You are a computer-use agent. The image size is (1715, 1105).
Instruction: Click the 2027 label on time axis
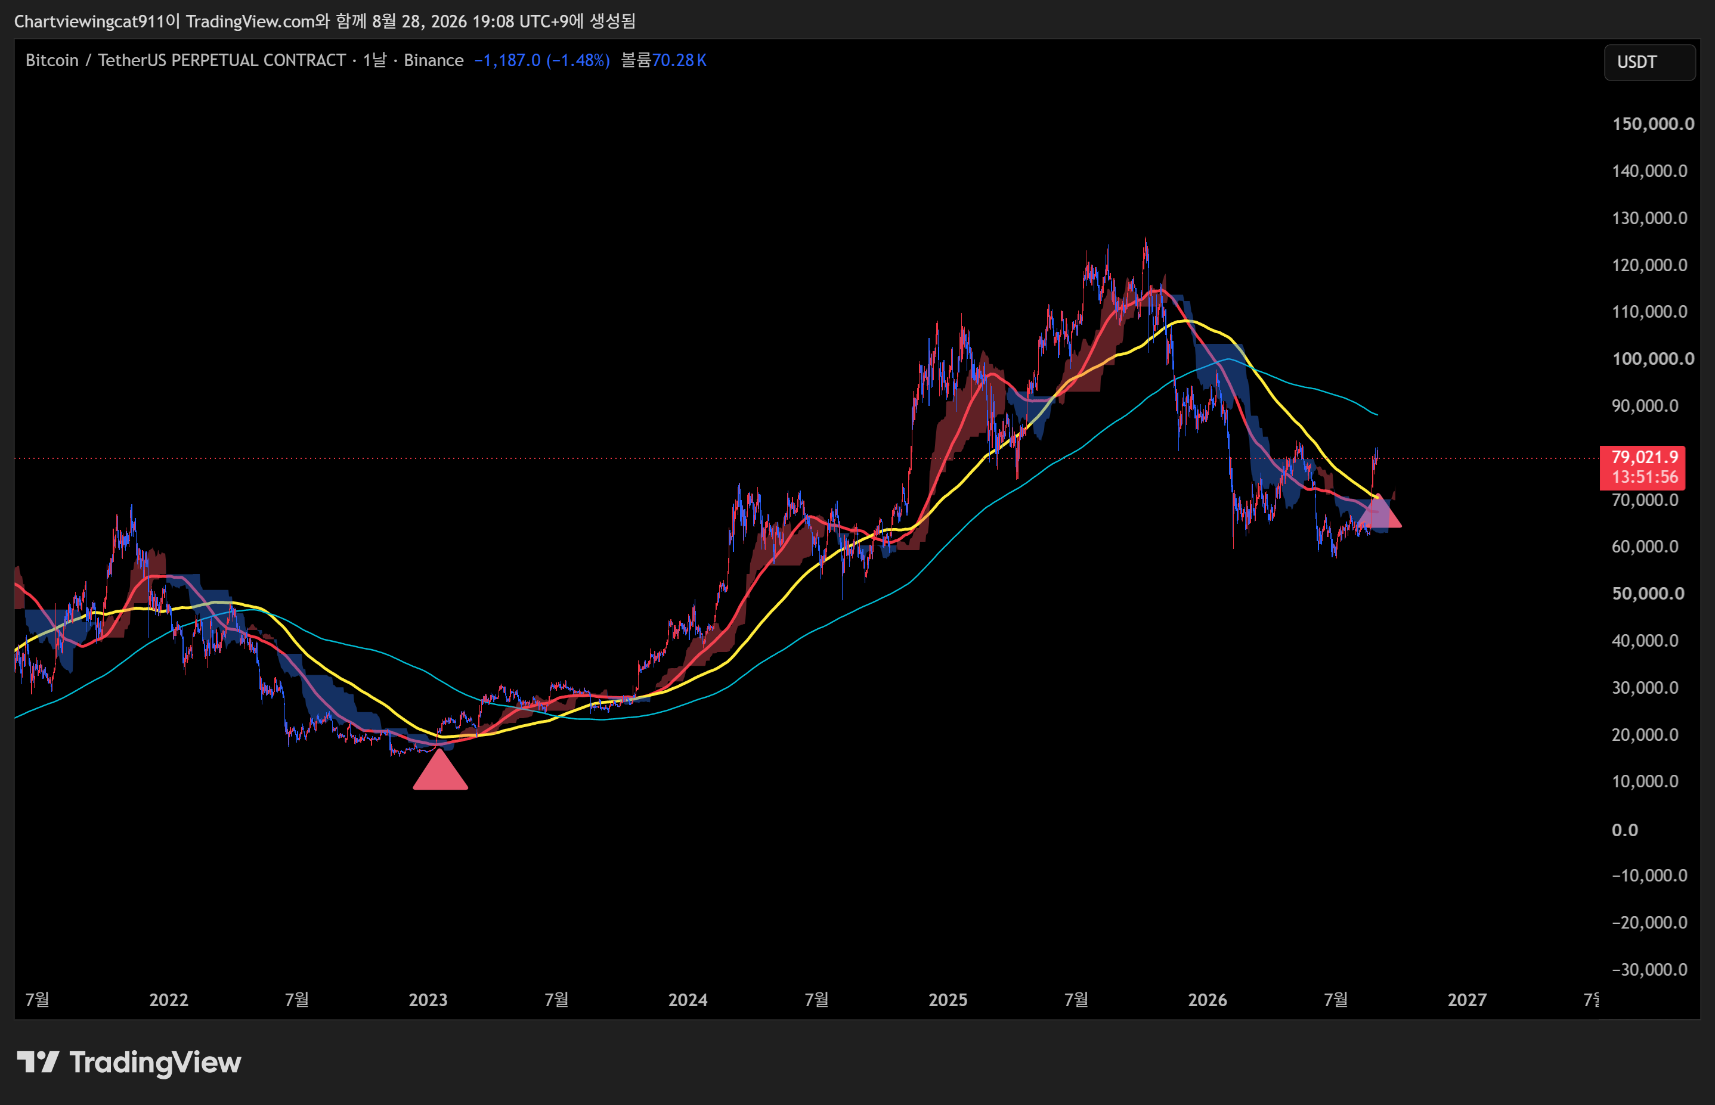[x=1468, y=1000]
